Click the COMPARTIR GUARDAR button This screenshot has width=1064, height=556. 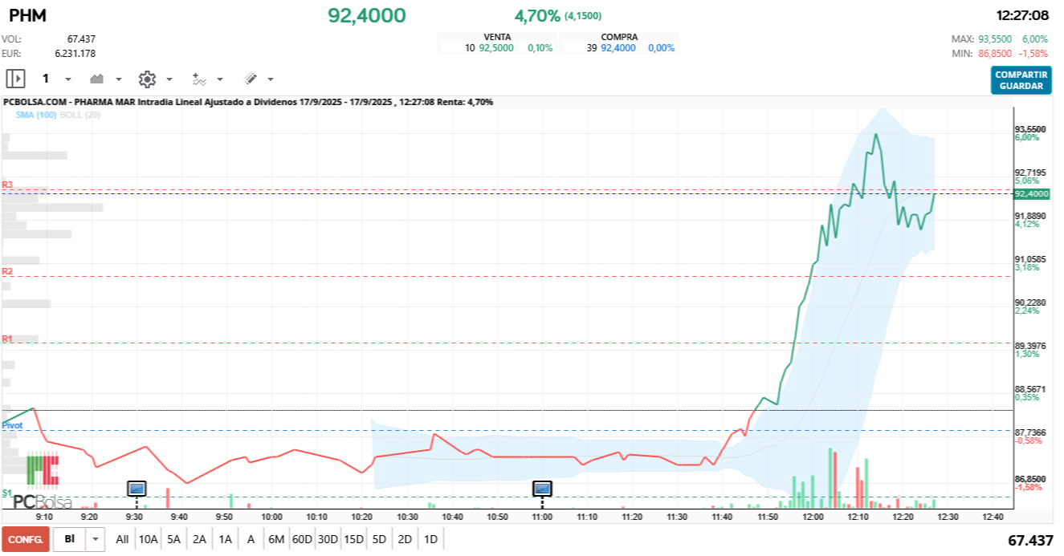(x=1021, y=80)
